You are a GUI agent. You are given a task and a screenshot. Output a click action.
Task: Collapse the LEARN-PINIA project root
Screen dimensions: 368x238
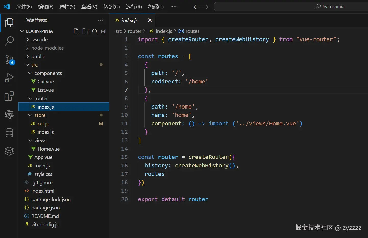(39, 31)
